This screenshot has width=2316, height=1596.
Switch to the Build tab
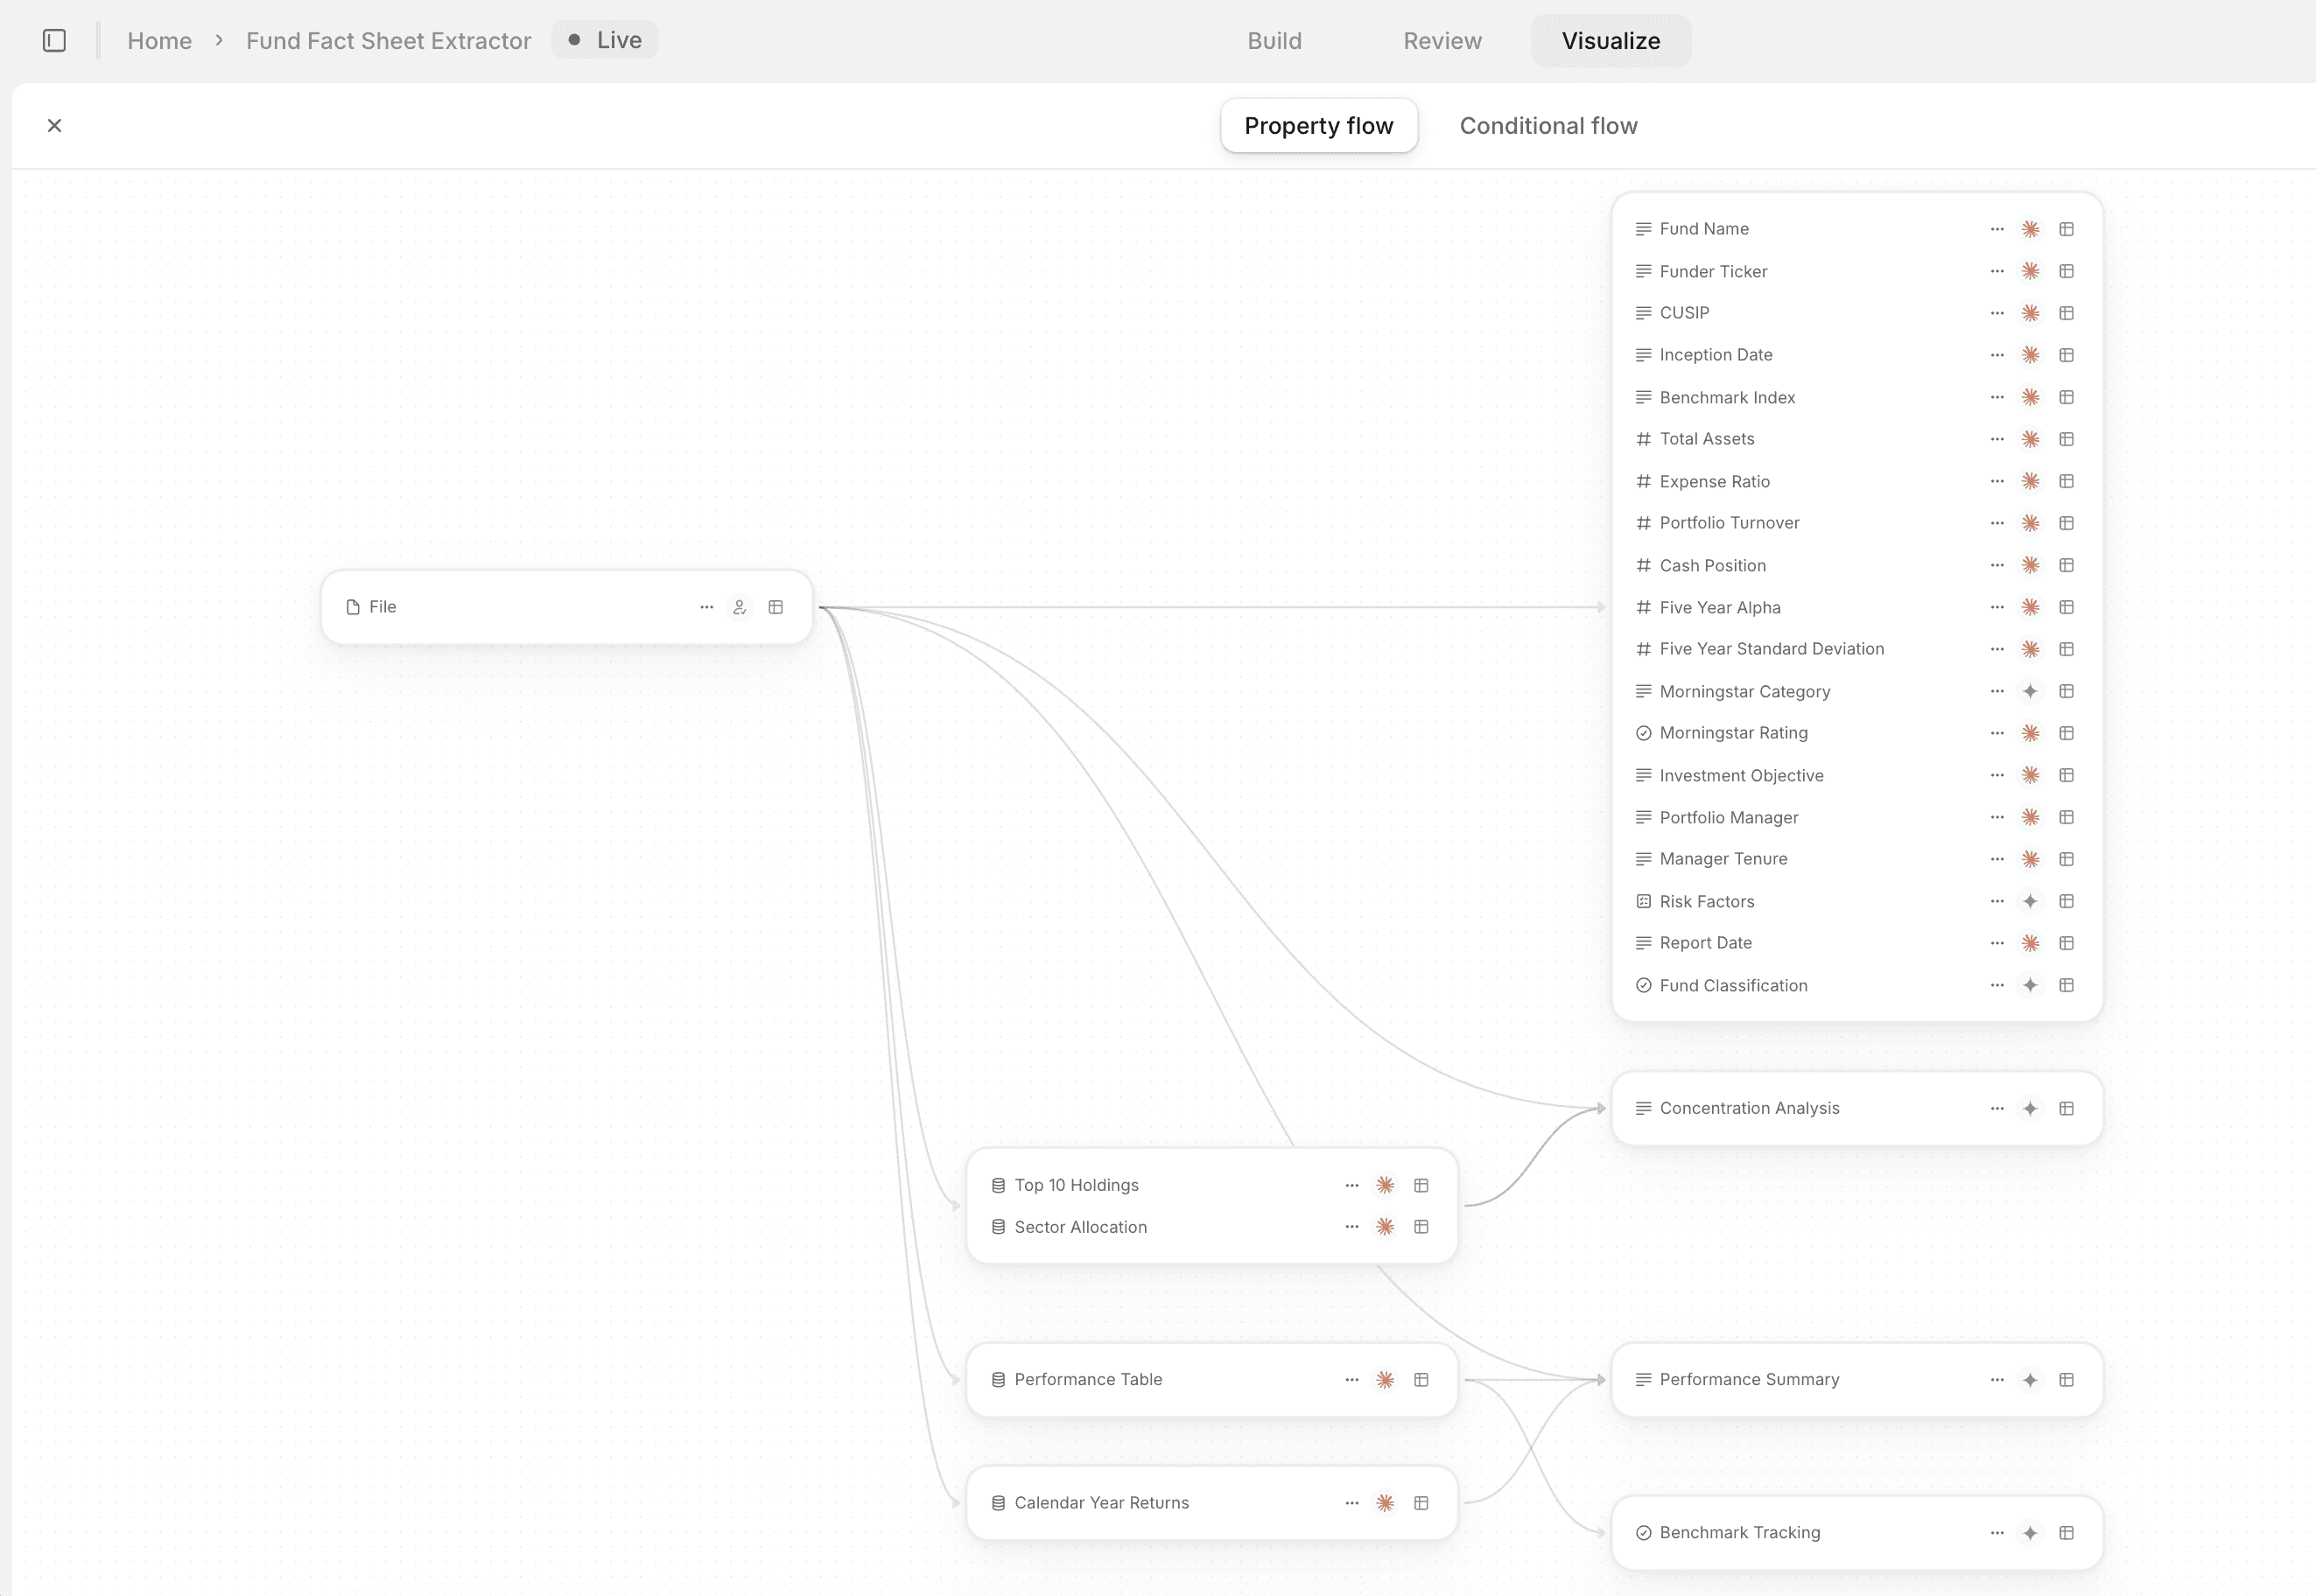(1274, 40)
